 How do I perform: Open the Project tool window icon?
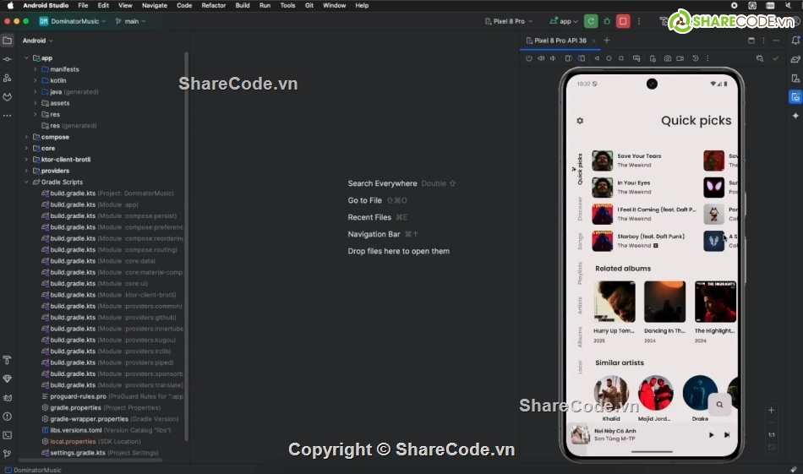(x=7, y=41)
